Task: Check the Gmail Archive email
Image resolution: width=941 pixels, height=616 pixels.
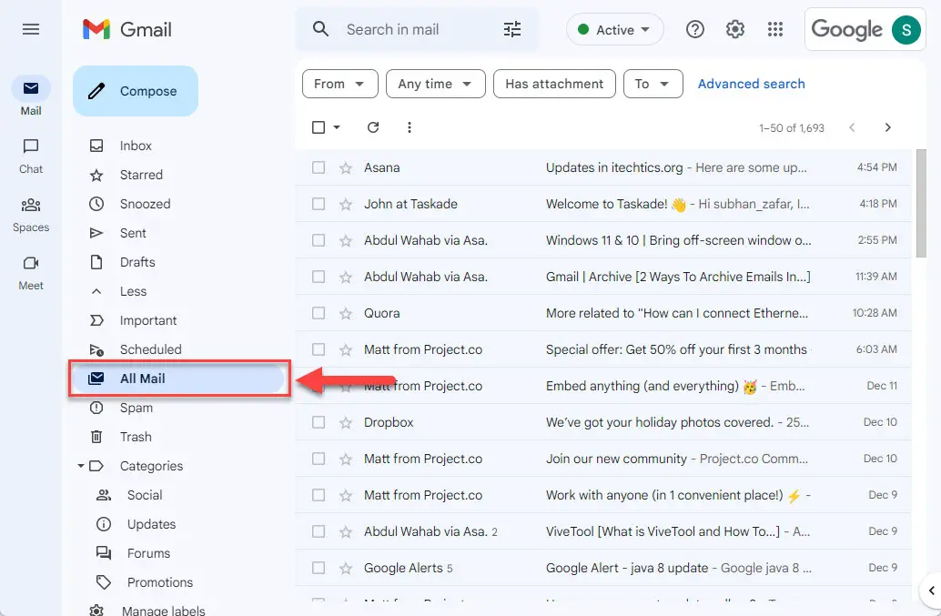Action: pos(319,277)
